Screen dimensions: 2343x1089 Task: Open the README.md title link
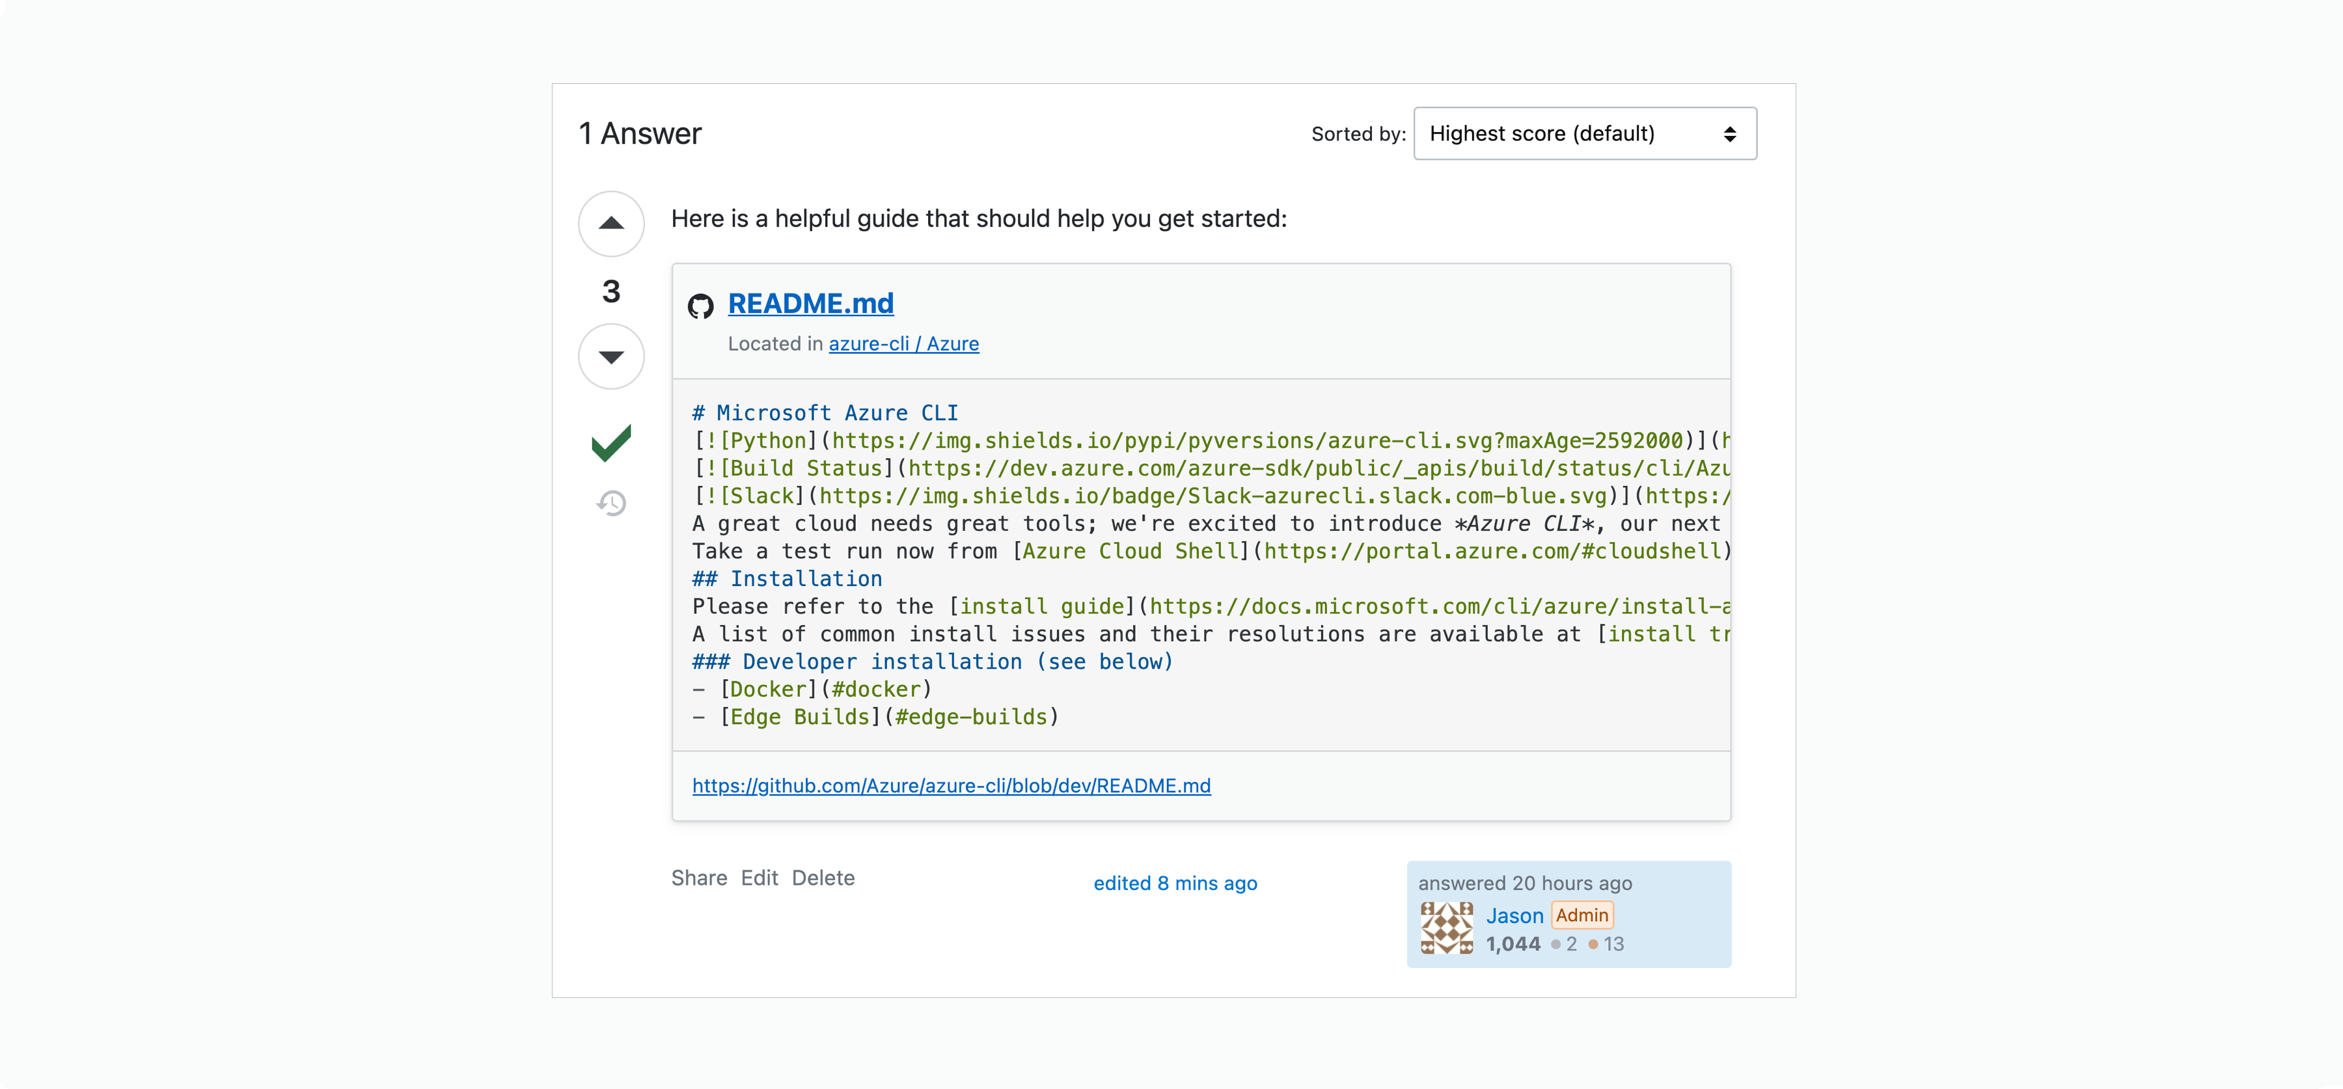coord(810,304)
